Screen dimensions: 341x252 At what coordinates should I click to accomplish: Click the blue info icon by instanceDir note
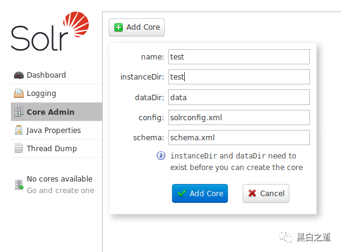[x=161, y=155]
